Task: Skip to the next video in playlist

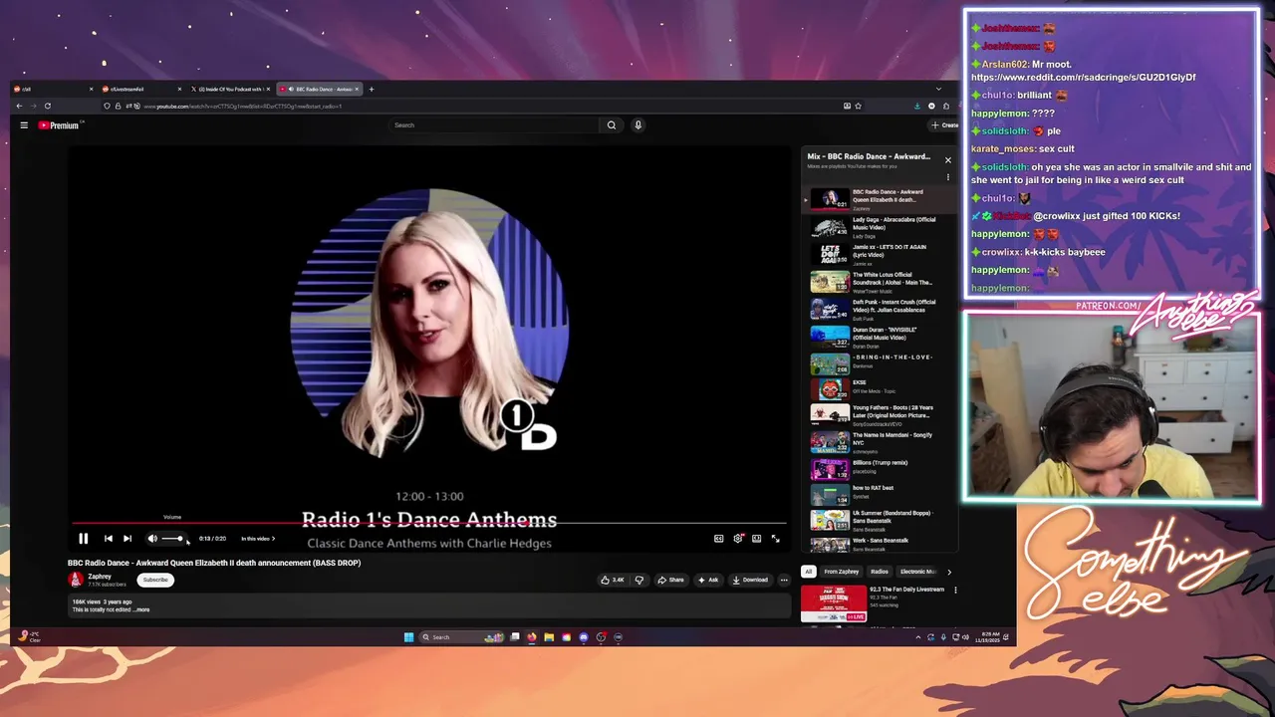Action: coord(127,539)
